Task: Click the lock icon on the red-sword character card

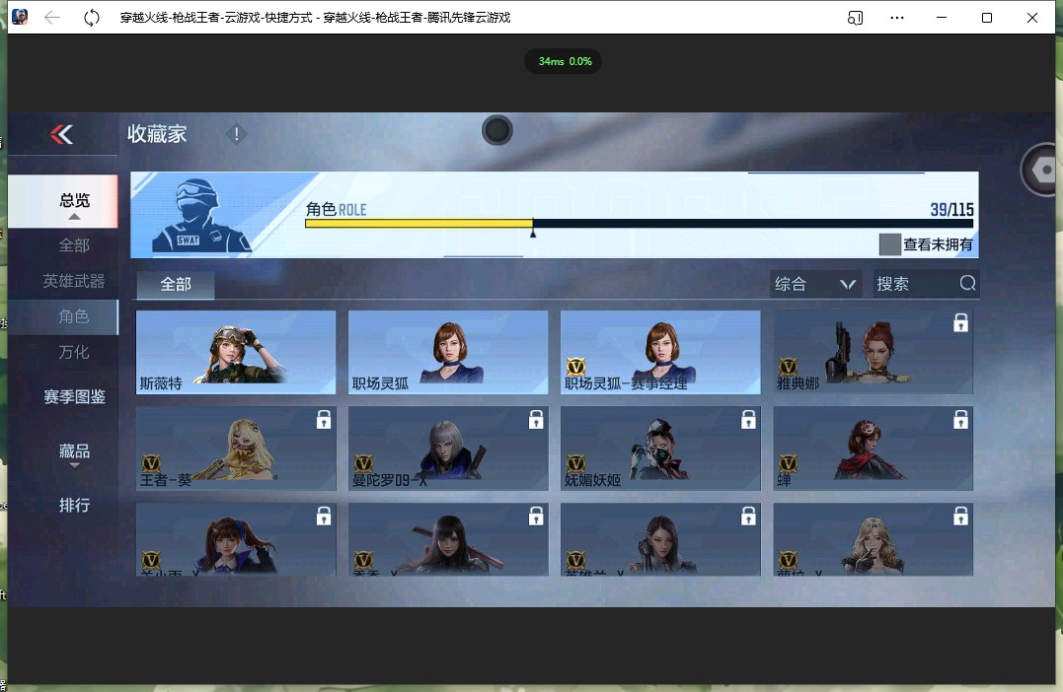Action: (536, 517)
